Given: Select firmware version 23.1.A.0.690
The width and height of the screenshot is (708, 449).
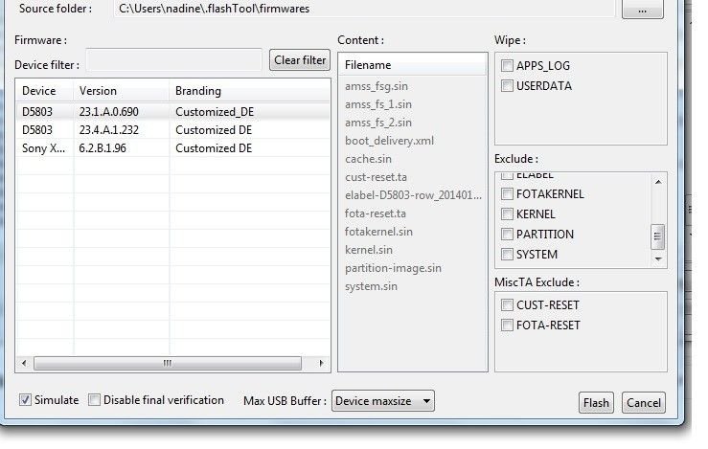Looking at the screenshot, I should pyautogui.click(x=109, y=112).
